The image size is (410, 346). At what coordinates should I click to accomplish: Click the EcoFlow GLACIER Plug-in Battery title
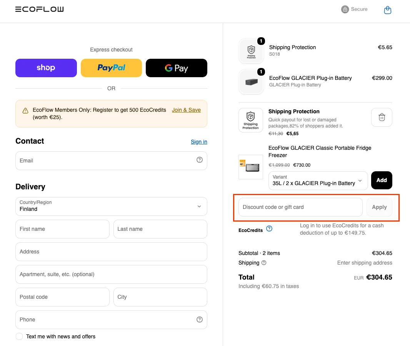310,78
